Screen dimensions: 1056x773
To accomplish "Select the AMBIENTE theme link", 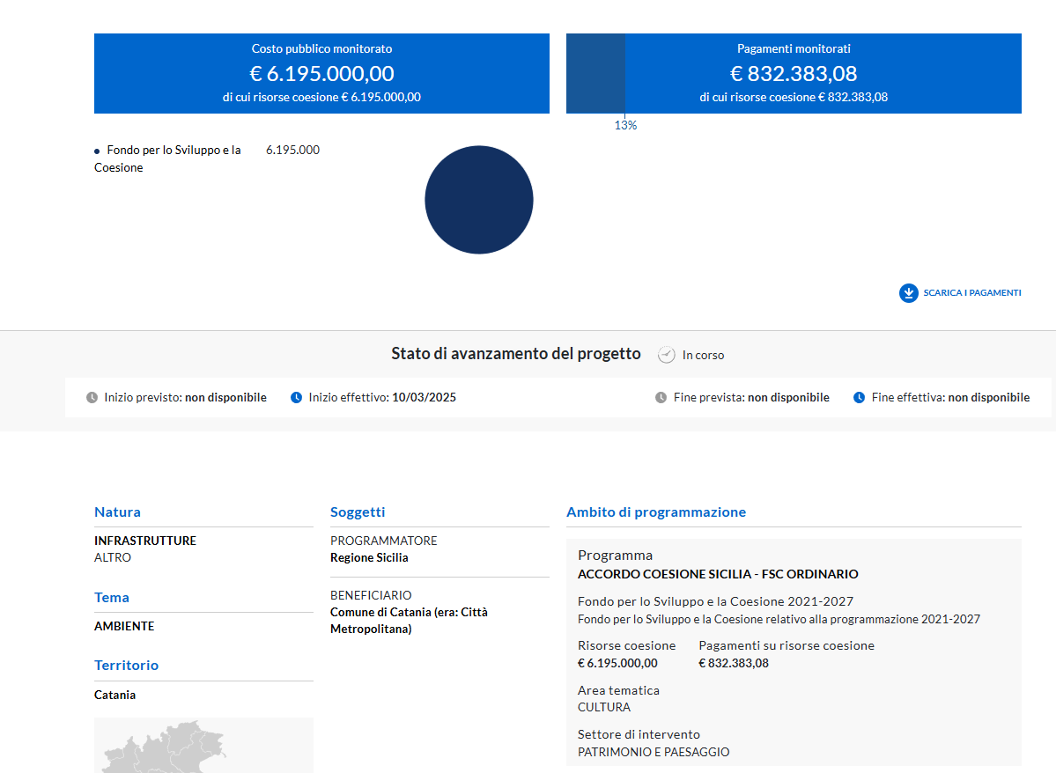I will [x=124, y=626].
